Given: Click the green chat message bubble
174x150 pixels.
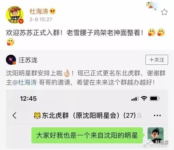Looking at the screenshot, I should pos(87,135).
